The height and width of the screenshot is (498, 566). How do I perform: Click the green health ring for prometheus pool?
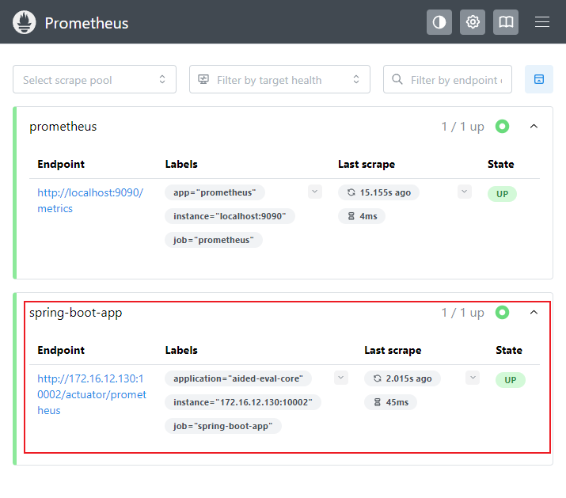click(502, 126)
